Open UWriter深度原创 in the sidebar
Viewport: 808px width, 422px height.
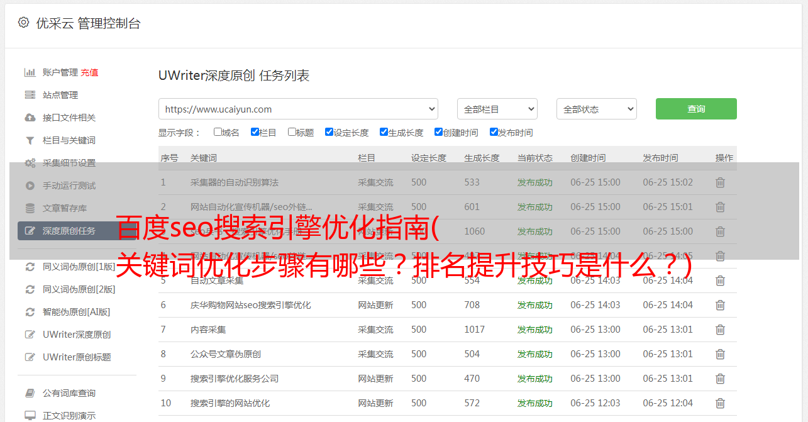click(77, 335)
